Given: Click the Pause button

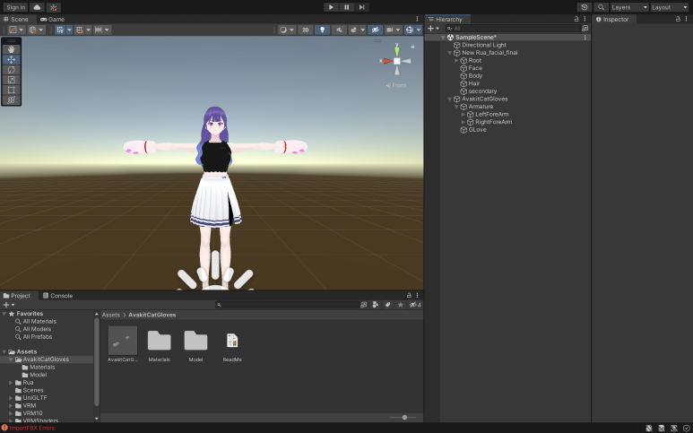Looking at the screenshot, I should point(346,7).
